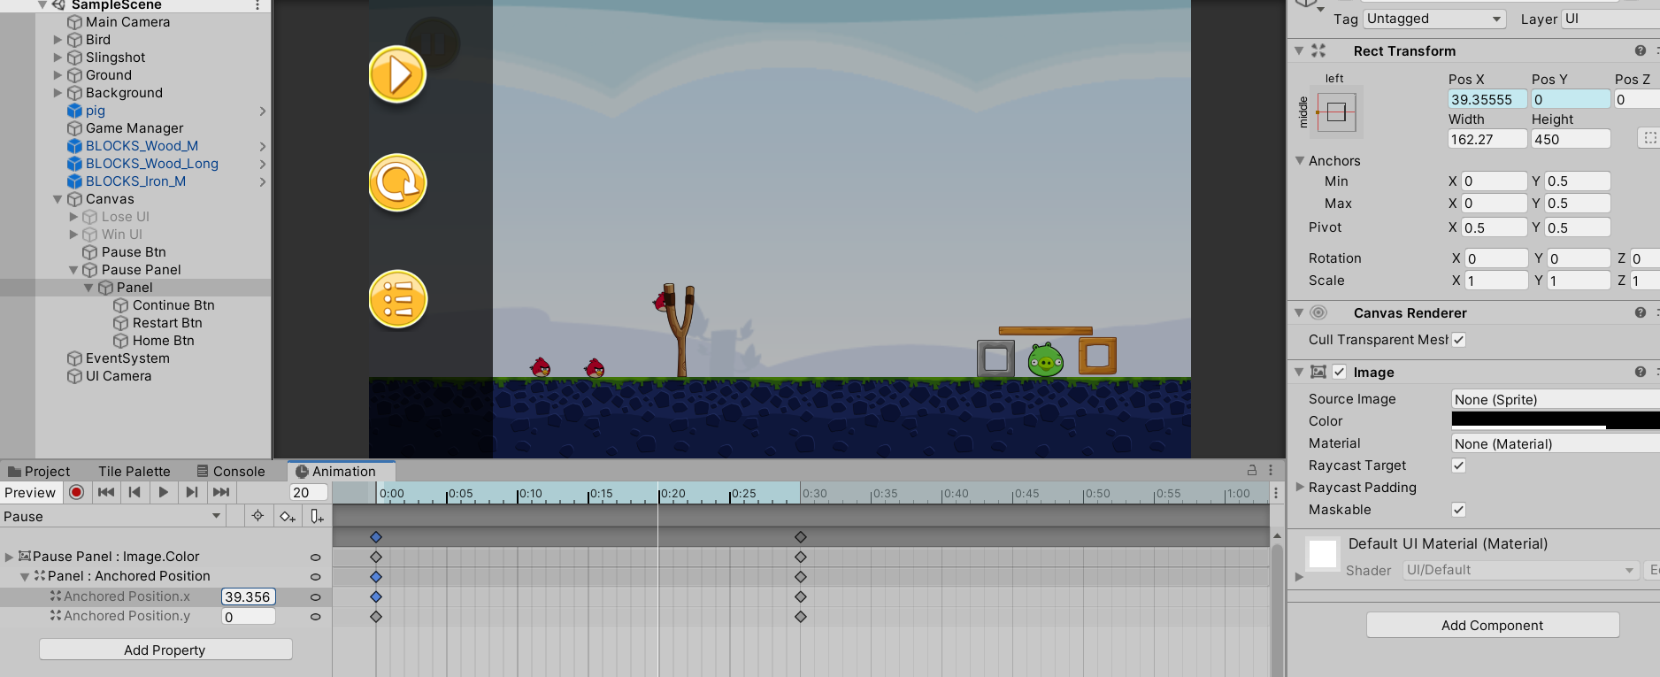Enable animation recording with the red record button
This screenshot has height=677, width=1660.
pyautogui.click(x=77, y=493)
